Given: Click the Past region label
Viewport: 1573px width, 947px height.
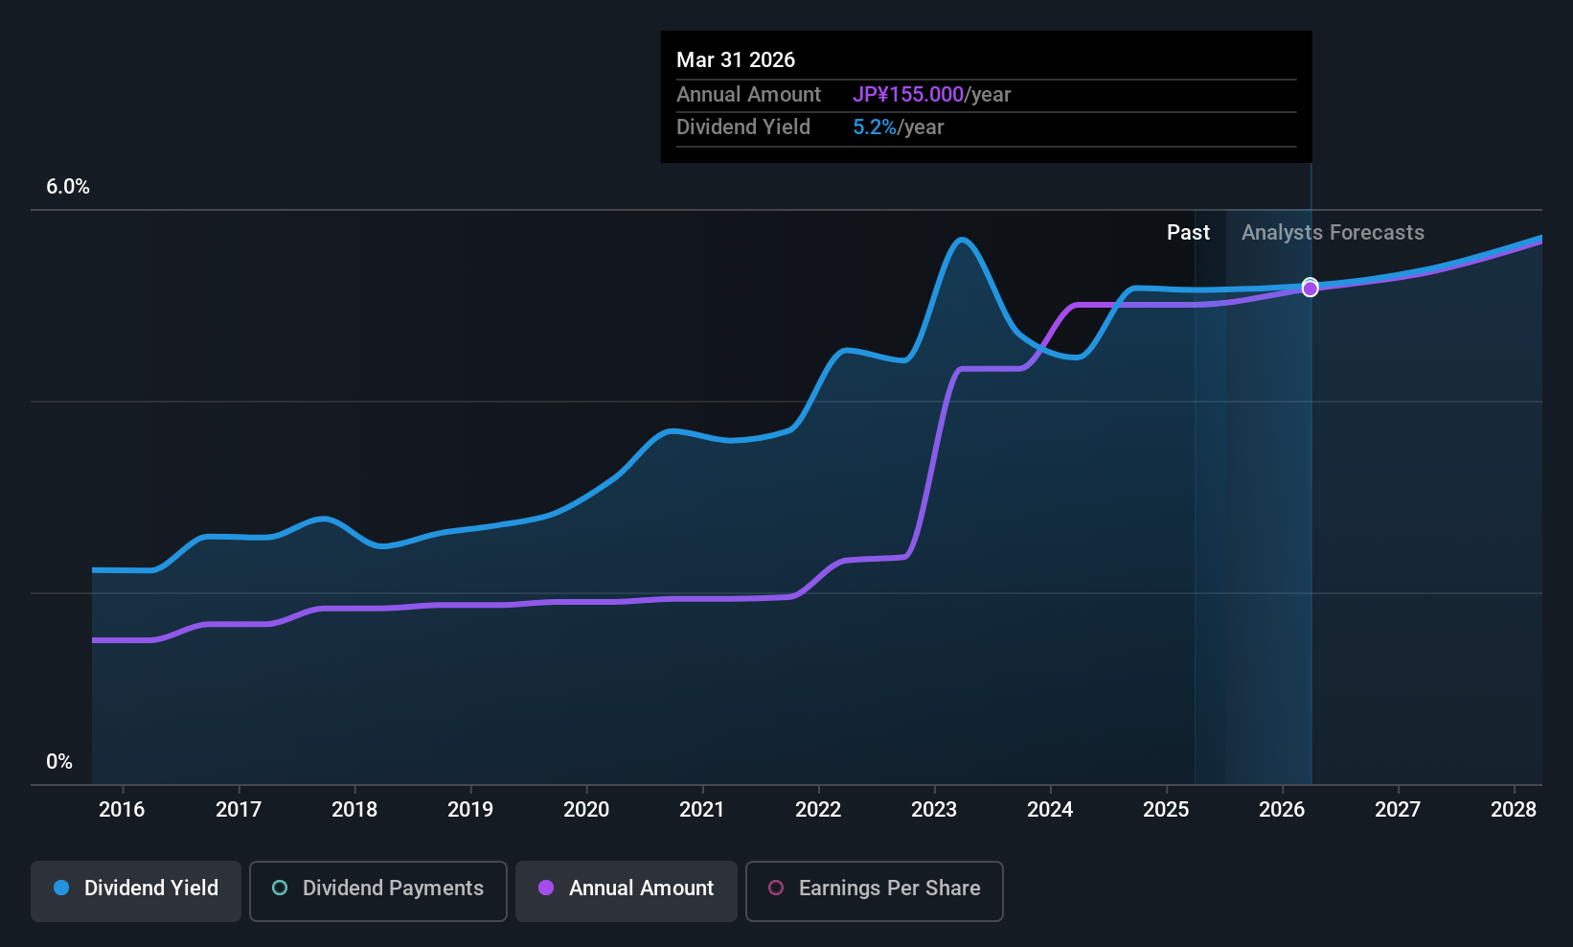Looking at the screenshot, I should coord(1188,233).
